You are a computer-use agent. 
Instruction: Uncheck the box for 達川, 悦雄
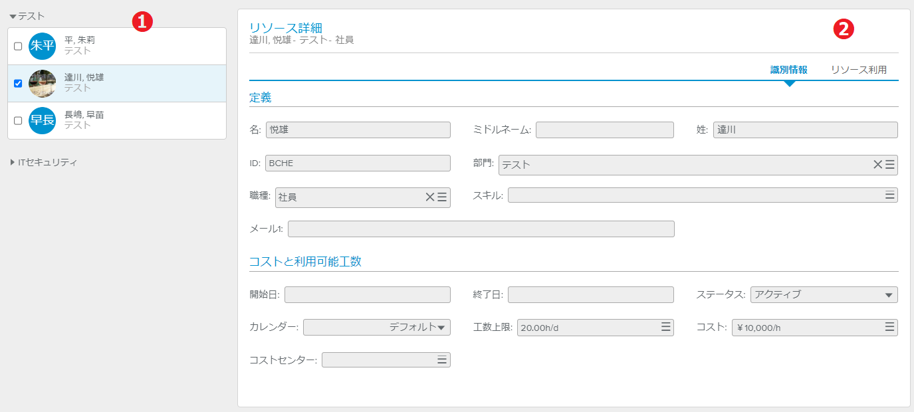(18, 84)
